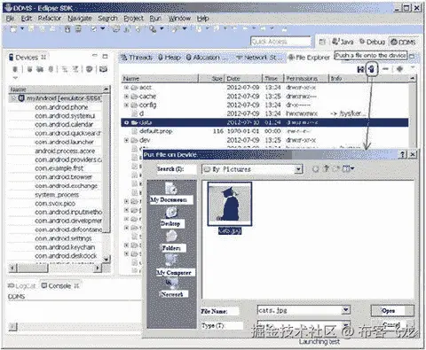
Task: Expand the cache folder
Action: pyautogui.click(x=126, y=97)
